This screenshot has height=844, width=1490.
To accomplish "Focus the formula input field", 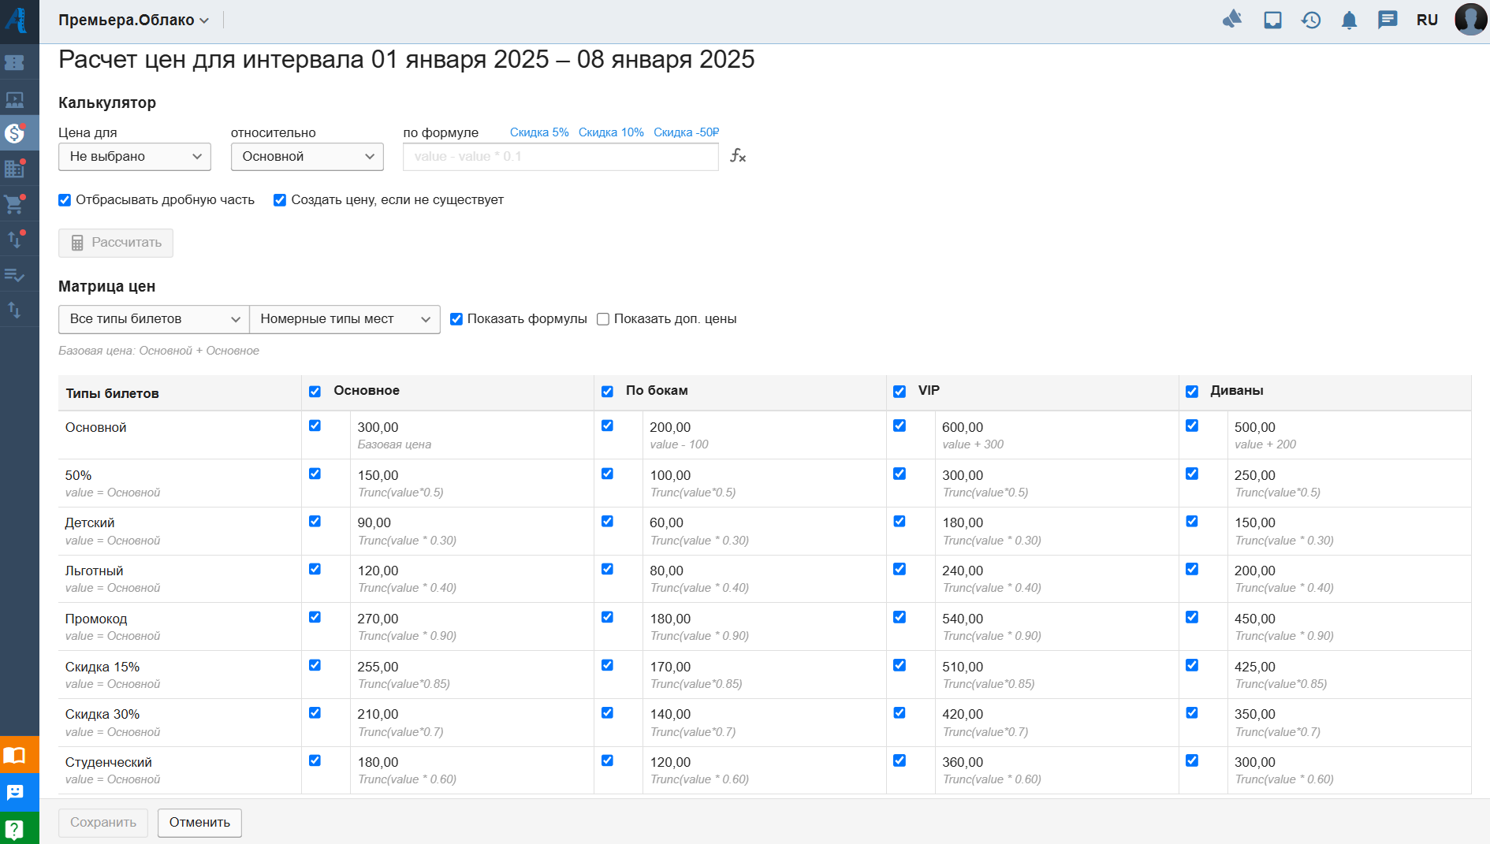I will (561, 157).
